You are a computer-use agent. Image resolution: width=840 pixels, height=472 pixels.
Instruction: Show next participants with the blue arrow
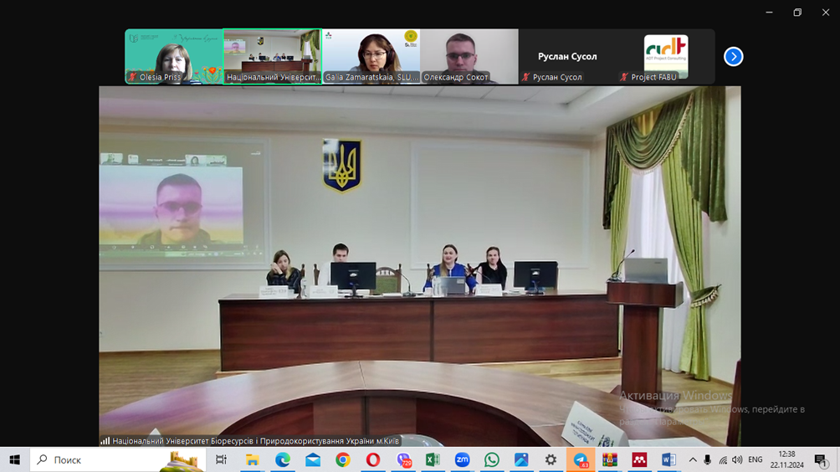[733, 56]
